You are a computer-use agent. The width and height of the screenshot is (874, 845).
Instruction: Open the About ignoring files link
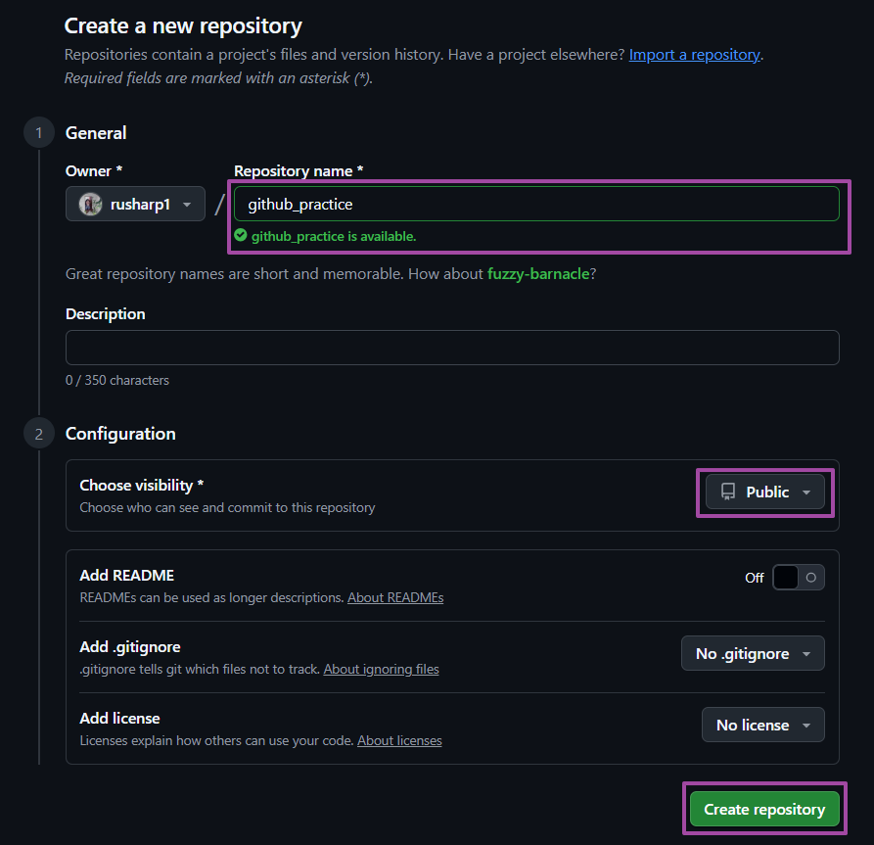pyautogui.click(x=382, y=670)
